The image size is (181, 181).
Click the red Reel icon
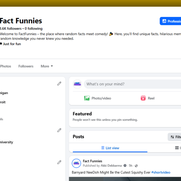tap(143, 98)
